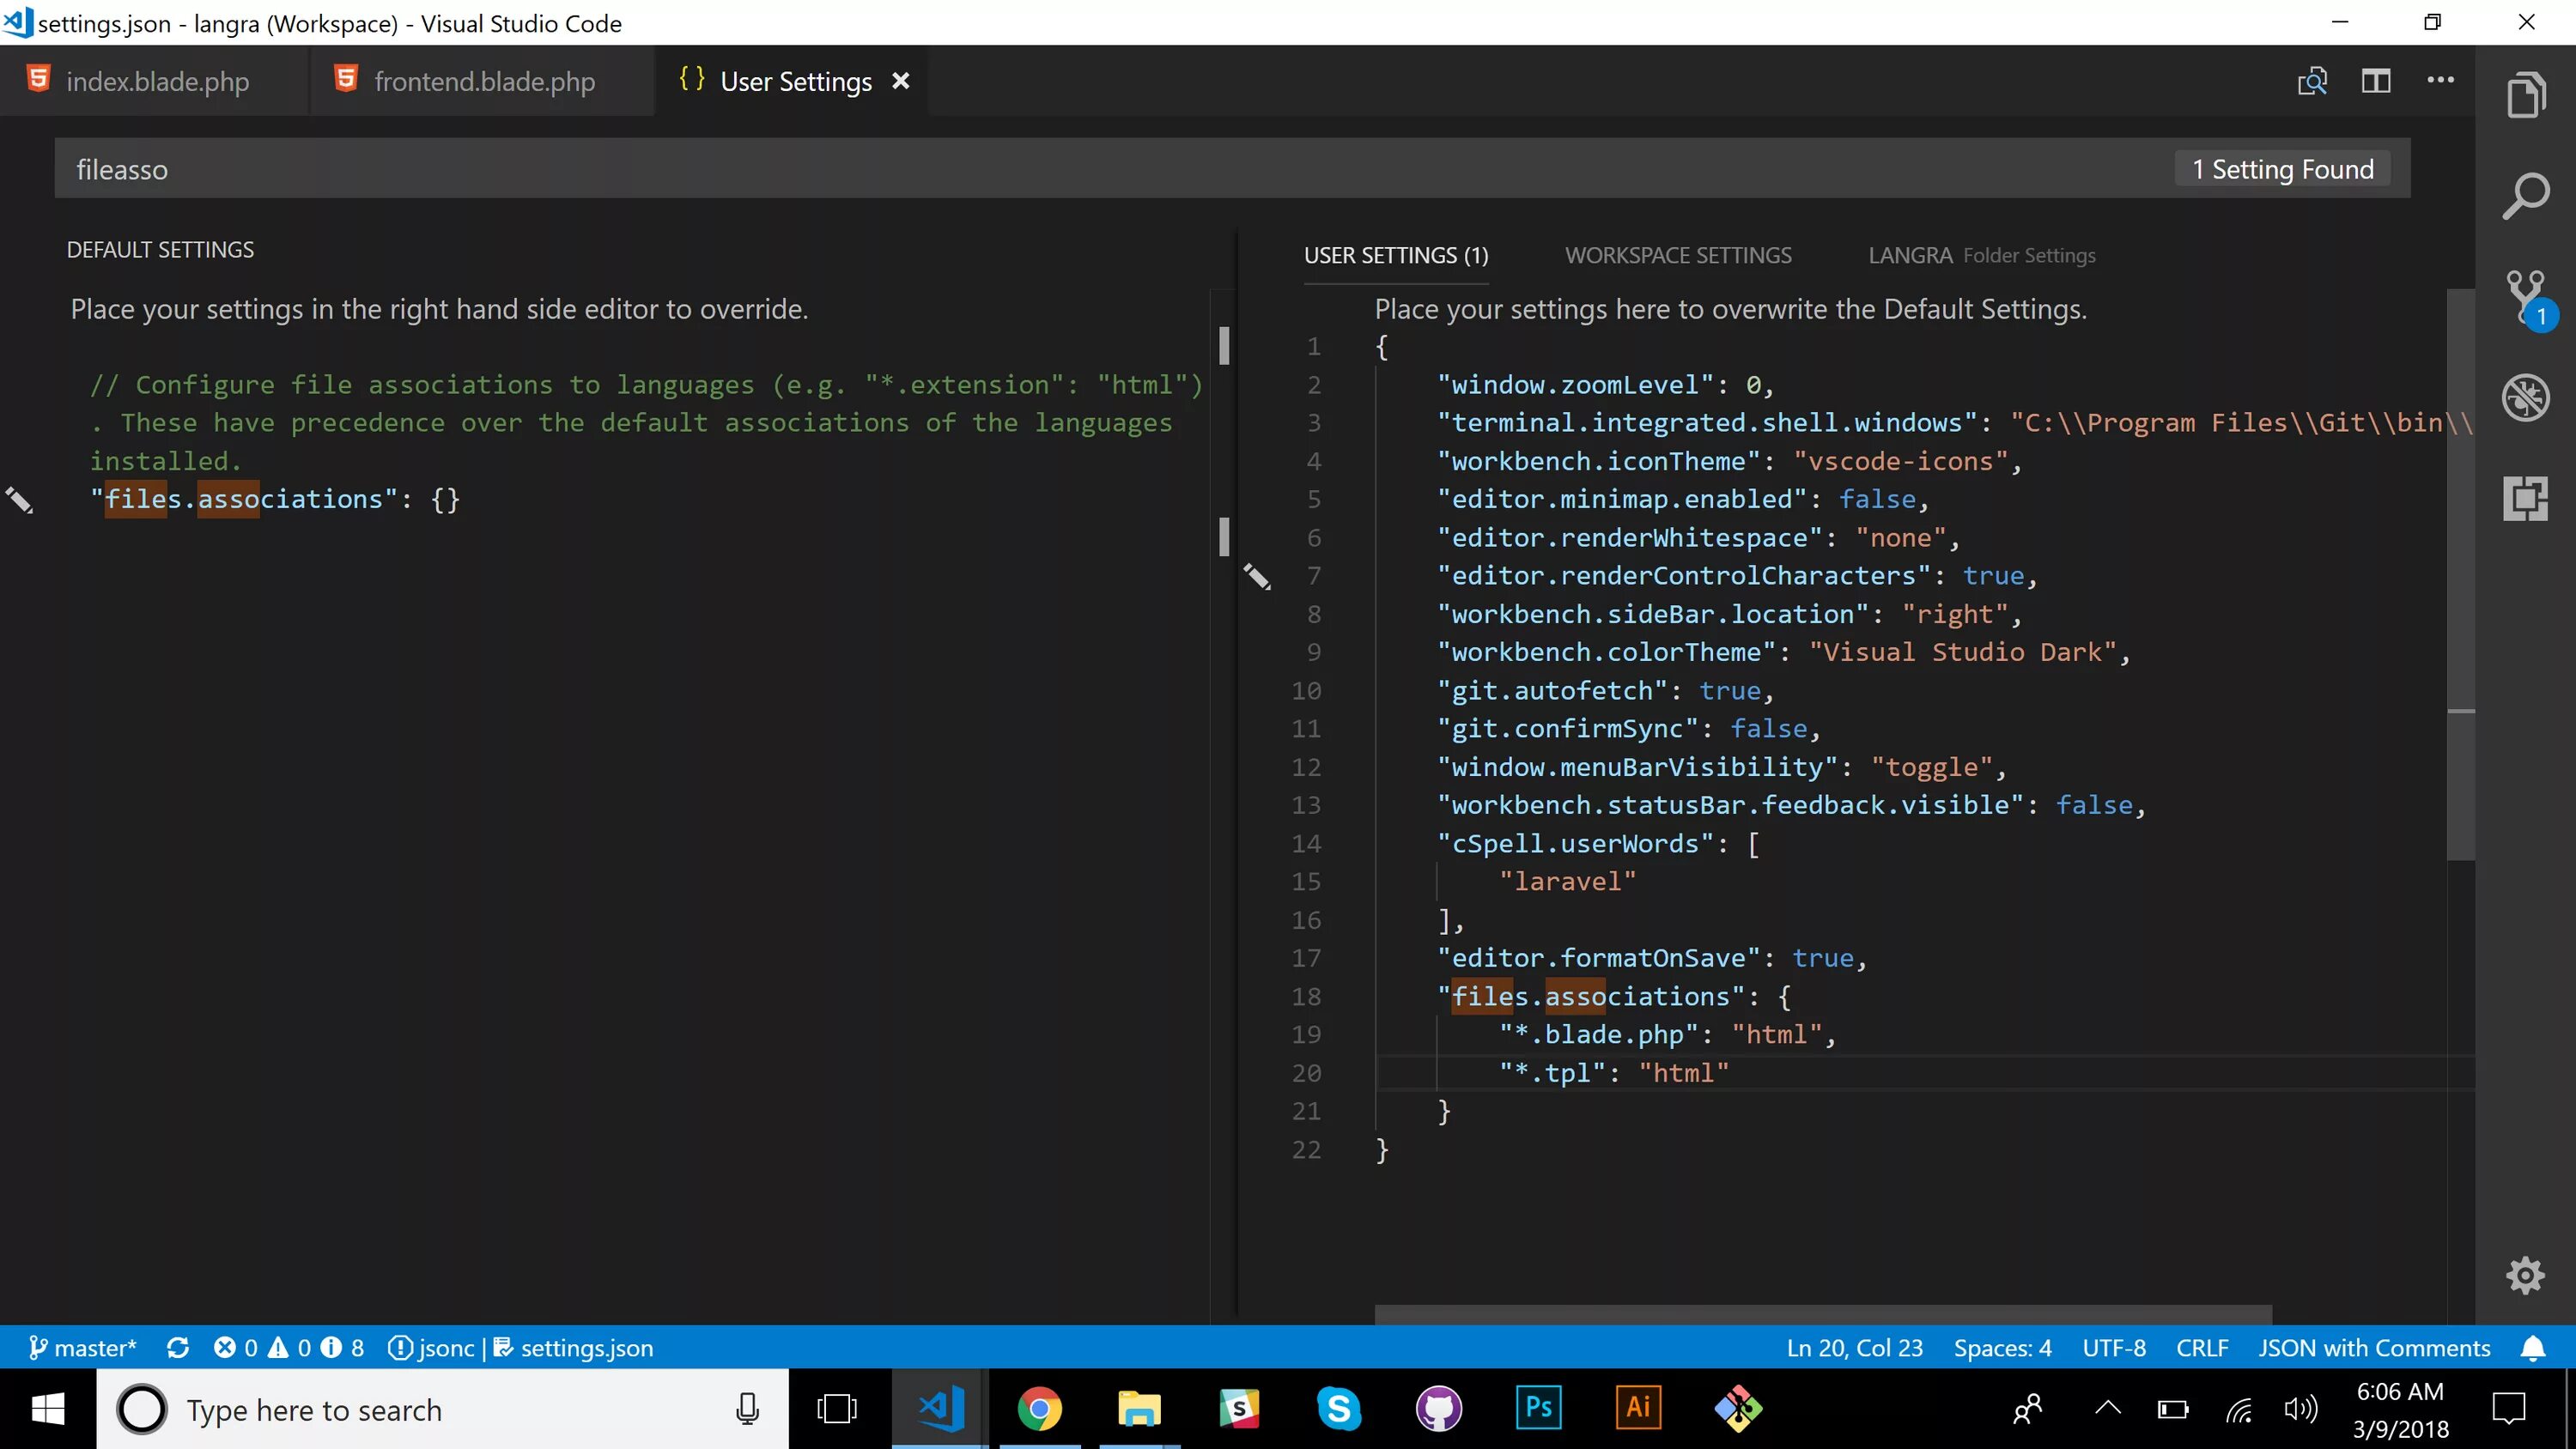Show hidden system tray icons chevron
This screenshot has width=2576, height=1449.
click(2108, 1409)
